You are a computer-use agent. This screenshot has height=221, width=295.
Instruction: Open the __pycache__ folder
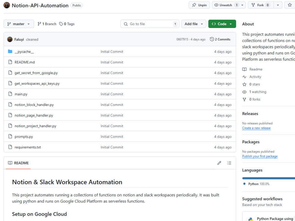[x=24, y=52]
